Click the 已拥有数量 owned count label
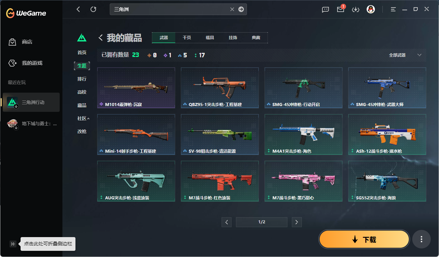This screenshot has height=257, width=439. 115,55
